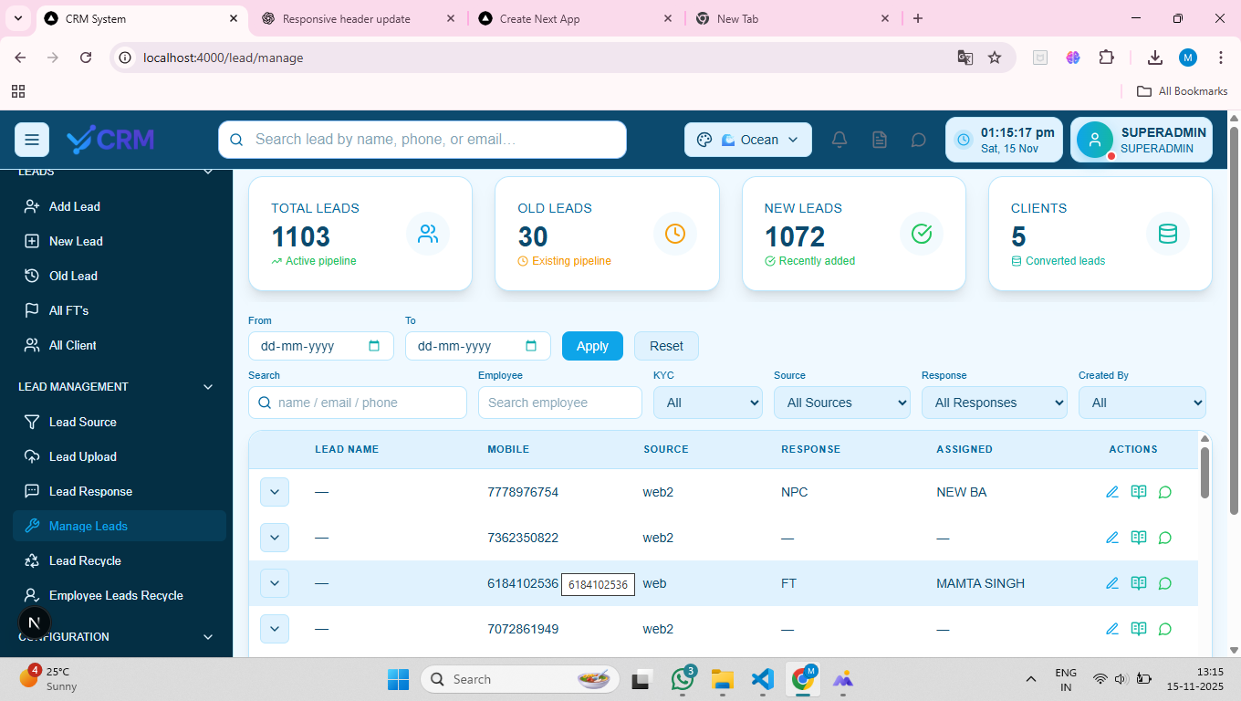Open WhatsApp from the Windows taskbar
The image size is (1241, 701).
pyautogui.click(x=683, y=679)
